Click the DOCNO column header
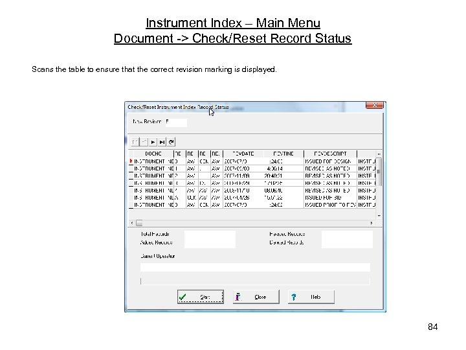466x350 pixels. (x=153, y=154)
